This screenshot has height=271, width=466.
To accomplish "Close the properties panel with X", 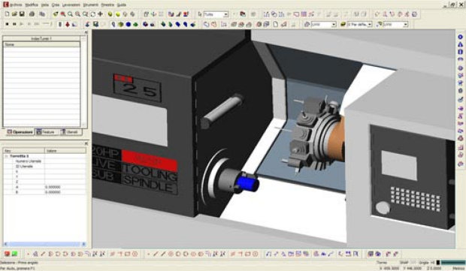I will pos(86,143).
